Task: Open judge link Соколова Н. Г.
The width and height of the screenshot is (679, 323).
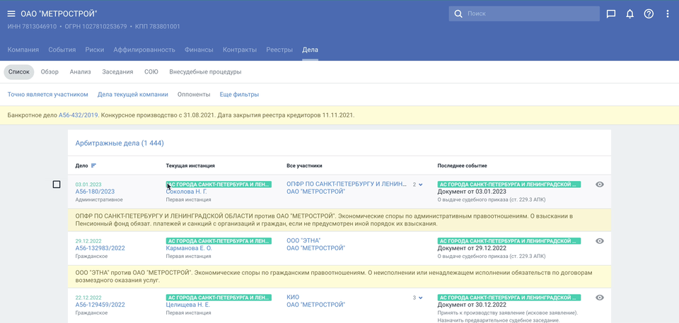Action: (x=186, y=192)
